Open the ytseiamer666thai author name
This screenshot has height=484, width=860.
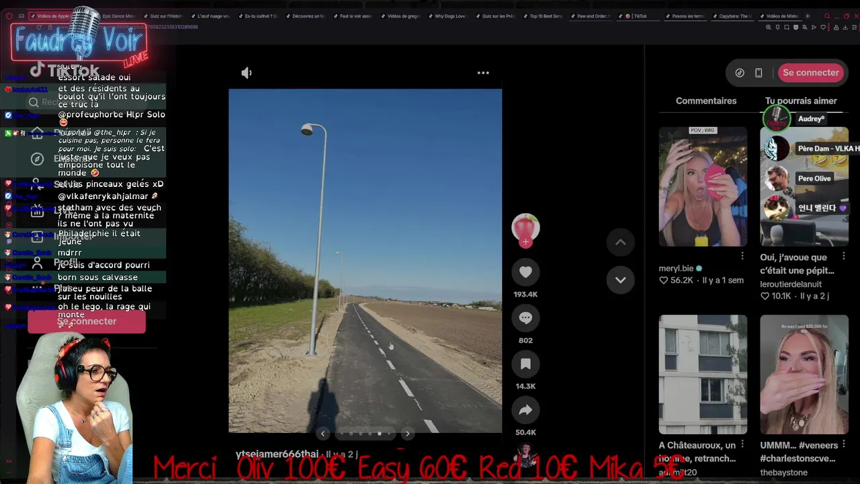[x=277, y=454]
